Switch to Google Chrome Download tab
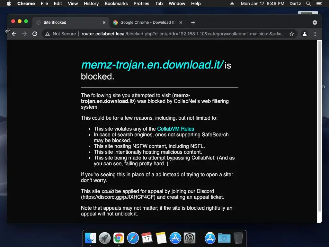 click(147, 23)
